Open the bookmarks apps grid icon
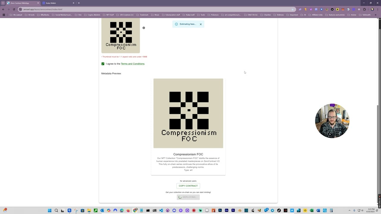Viewport: 381px width, 214px height. click(4, 15)
